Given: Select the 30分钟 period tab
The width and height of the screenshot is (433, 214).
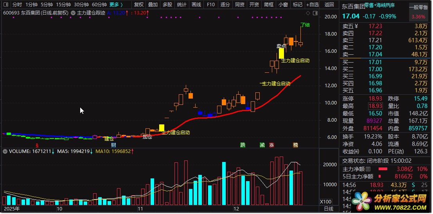Looking at the screenshot, I should click(81, 5).
